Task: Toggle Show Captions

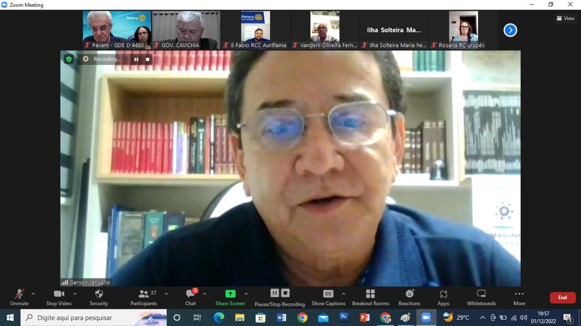Action: pyautogui.click(x=328, y=297)
